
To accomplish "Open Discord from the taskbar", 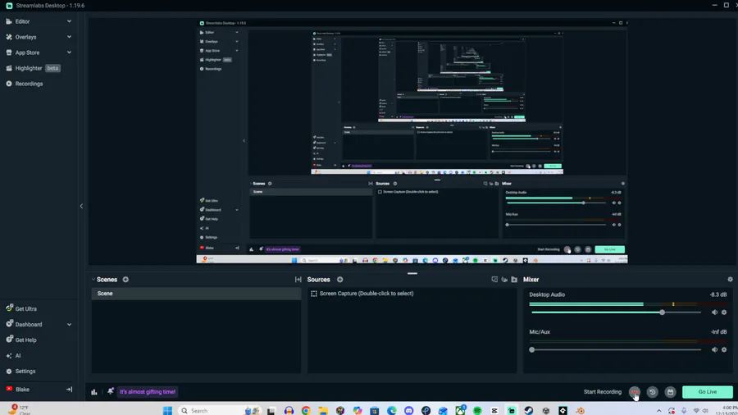I will [408, 410].
